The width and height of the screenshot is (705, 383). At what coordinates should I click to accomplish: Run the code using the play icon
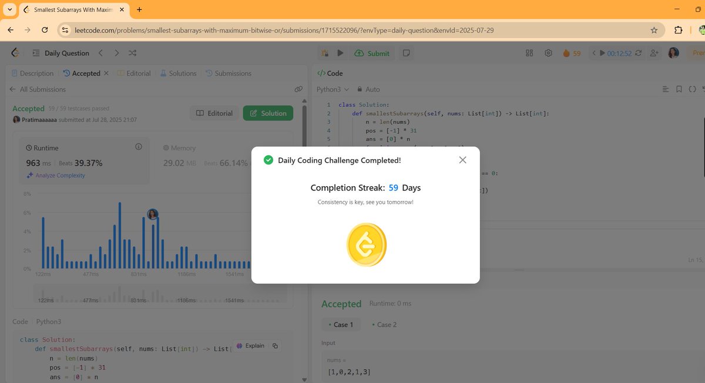(x=341, y=52)
